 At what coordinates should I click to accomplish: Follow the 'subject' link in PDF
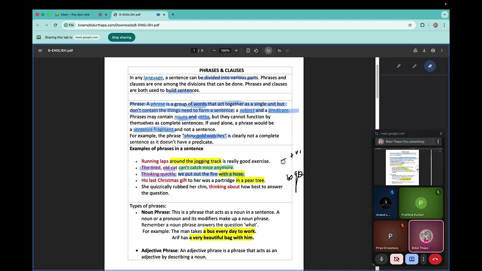(x=247, y=110)
